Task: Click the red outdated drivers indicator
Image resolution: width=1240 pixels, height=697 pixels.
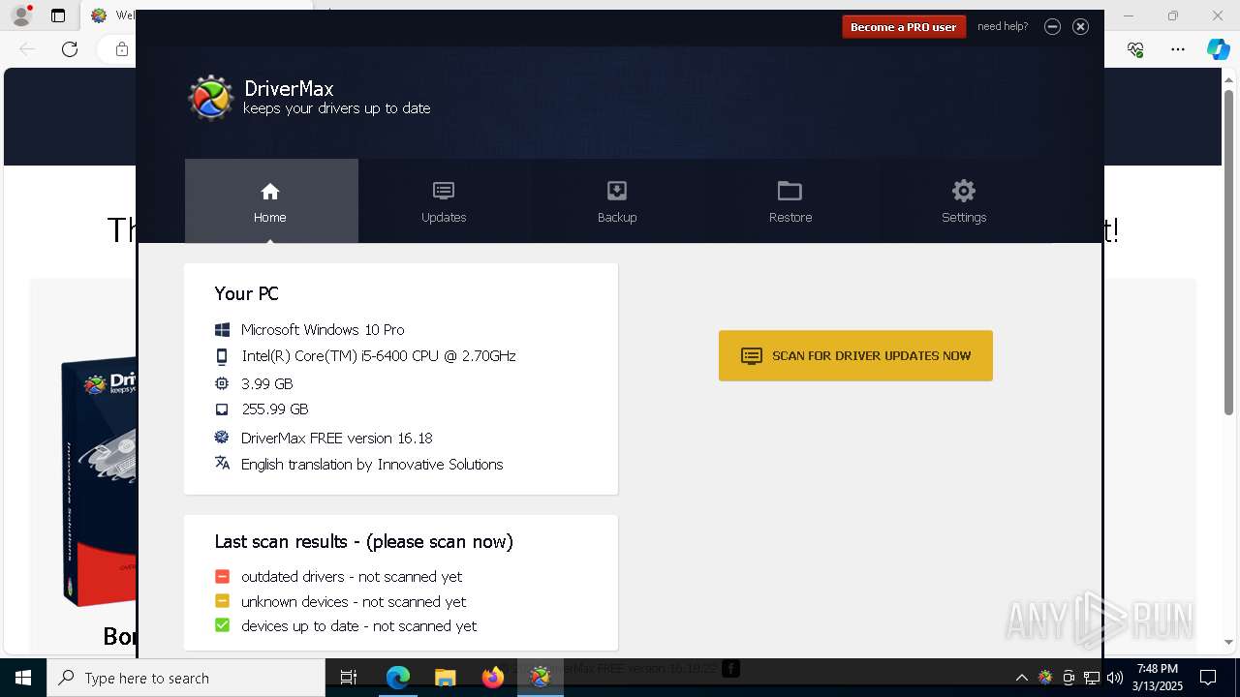Action: (x=222, y=576)
